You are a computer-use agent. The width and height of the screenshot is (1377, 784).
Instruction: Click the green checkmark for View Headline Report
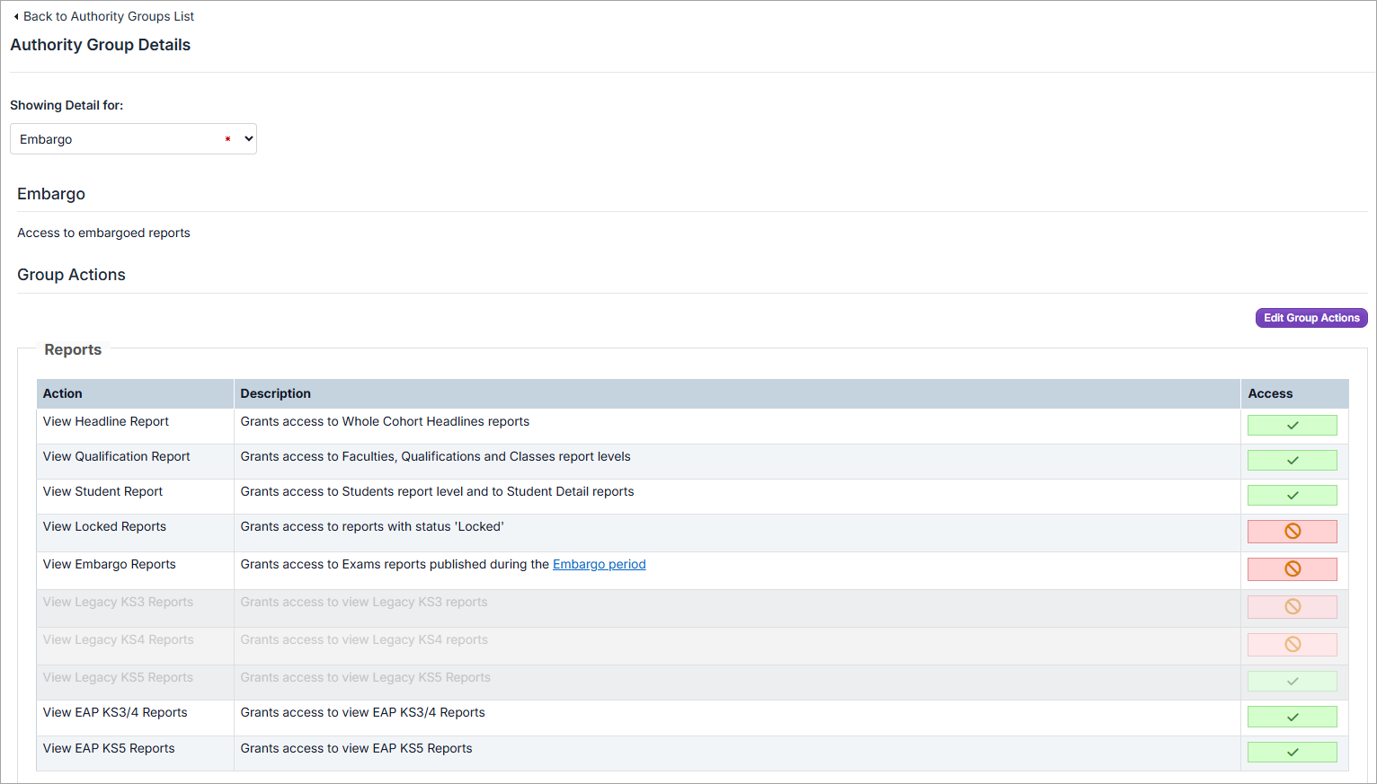(1292, 425)
